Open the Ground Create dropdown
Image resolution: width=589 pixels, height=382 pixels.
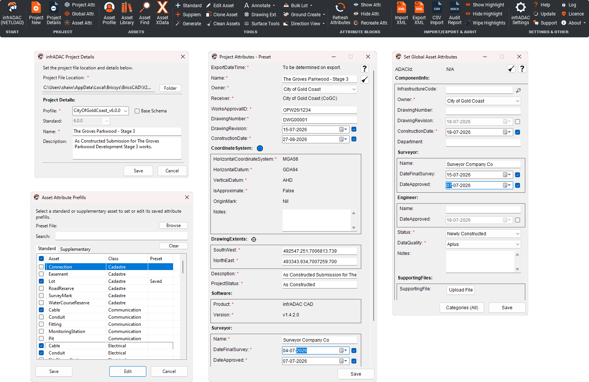click(304, 14)
